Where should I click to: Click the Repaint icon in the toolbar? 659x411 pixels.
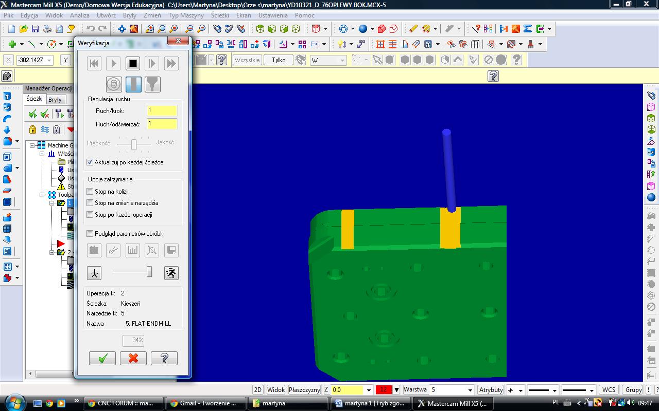[x=134, y=29]
